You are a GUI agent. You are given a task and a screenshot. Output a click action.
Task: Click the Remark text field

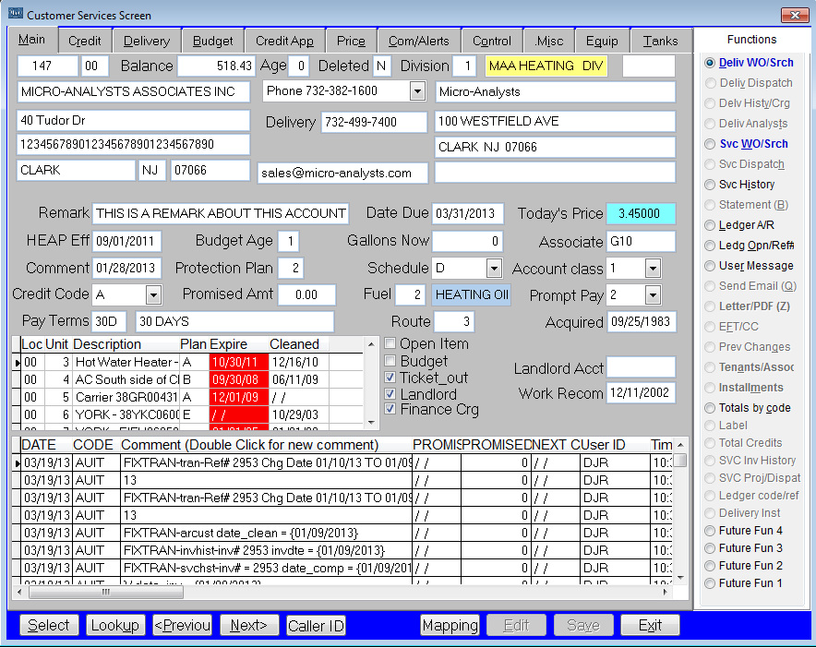(x=221, y=213)
